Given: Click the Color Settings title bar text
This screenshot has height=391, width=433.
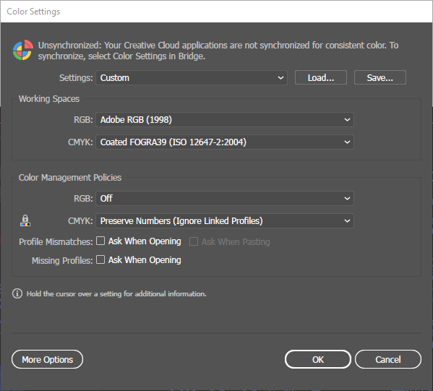Looking at the screenshot, I should click(33, 12).
